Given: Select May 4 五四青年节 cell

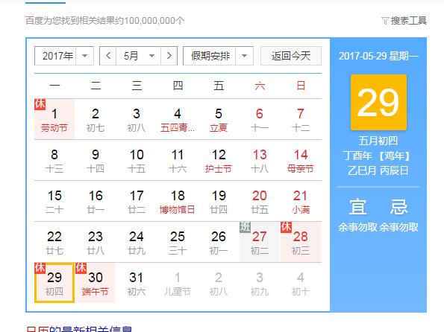Looking at the screenshot, I should pos(178,119).
